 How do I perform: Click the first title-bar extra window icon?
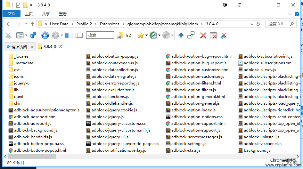click(x=225, y=5)
